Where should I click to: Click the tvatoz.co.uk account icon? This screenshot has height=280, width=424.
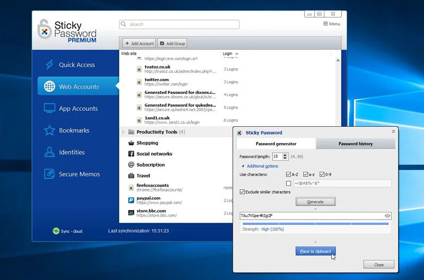click(139, 69)
